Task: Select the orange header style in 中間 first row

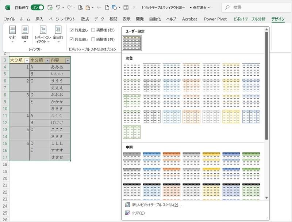Action: pyautogui.click(x=172, y=159)
